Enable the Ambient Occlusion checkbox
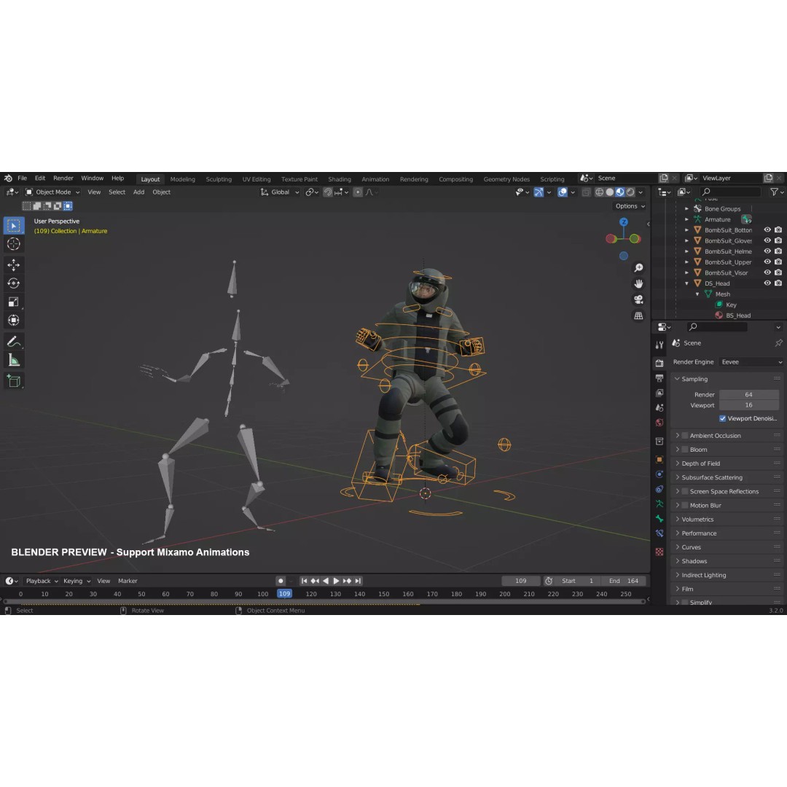The height and width of the screenshot is (787, 787). click(684, 436)
